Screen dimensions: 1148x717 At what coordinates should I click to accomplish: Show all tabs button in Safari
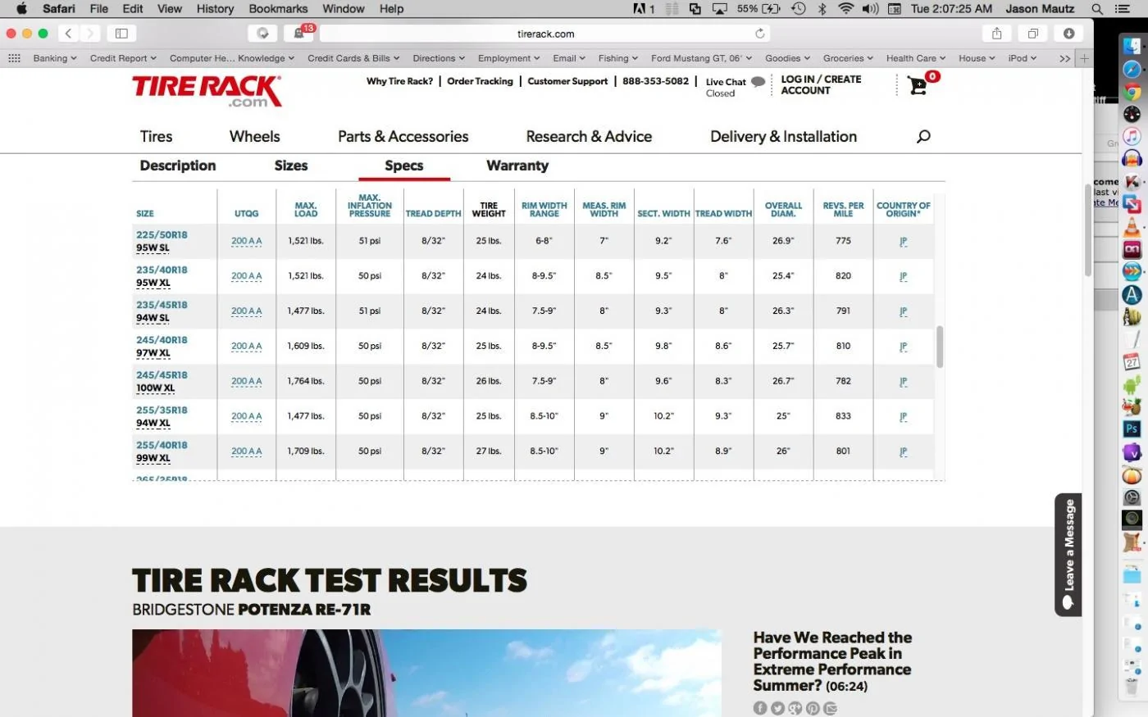pyautogui.click(x=1033, y=34)
